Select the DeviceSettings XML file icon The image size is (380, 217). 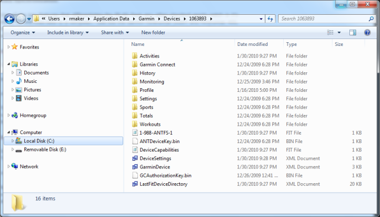(x=135, y=158)
